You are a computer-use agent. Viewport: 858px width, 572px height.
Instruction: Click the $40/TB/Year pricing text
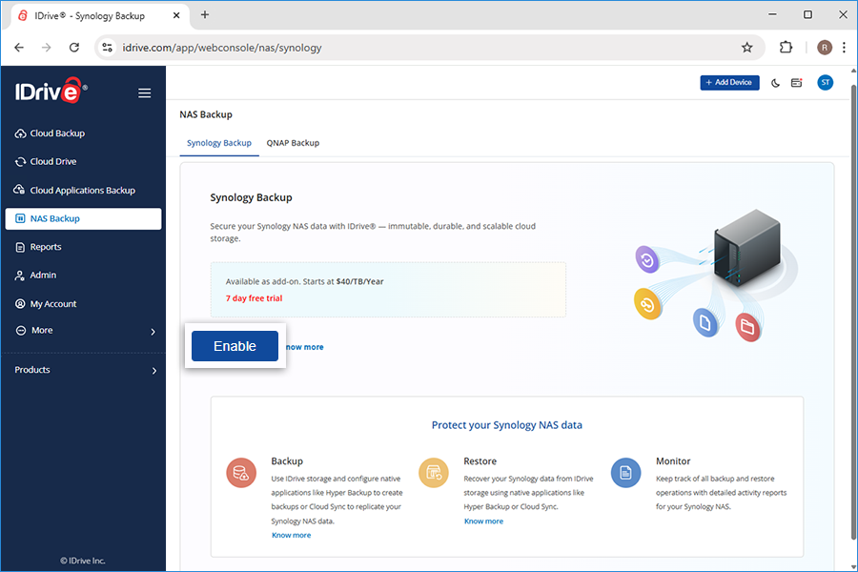[359, 281]
